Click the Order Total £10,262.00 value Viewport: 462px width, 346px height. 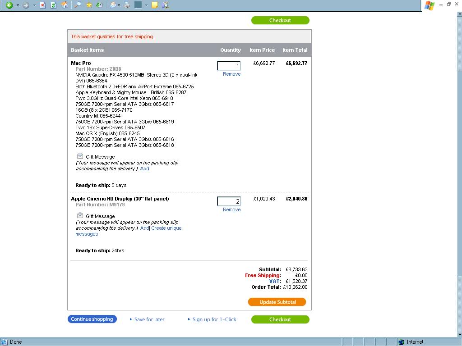coord(295,287)
